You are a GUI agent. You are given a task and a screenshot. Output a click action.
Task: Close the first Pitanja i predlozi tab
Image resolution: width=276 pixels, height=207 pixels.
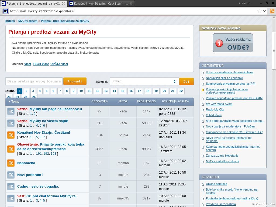[64, 4]
